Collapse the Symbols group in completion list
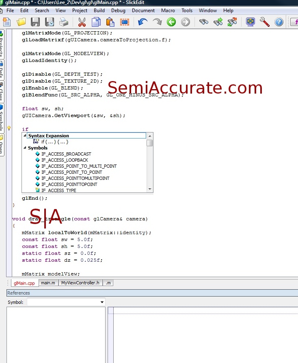The width and height of the screenshot is (298, 363). click(x=25, y=148)
